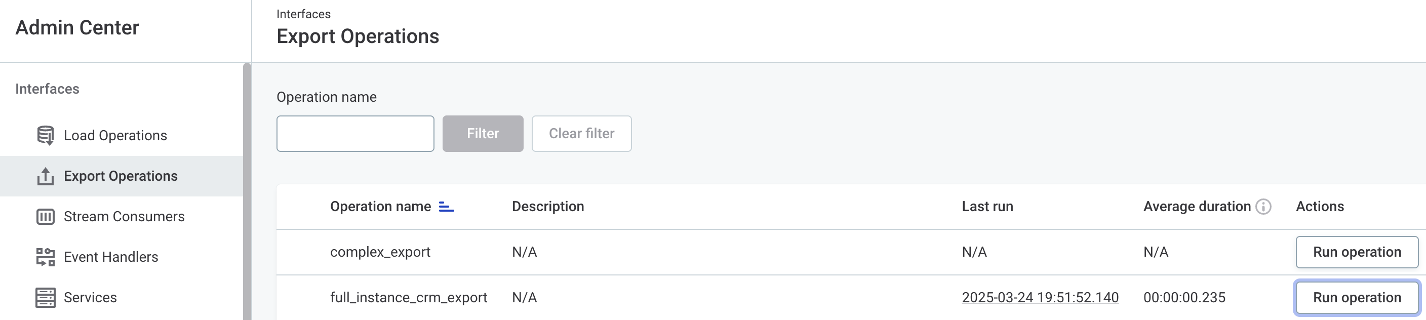The width and height of the screenshot is (1426, 320).
Task: Click the Export Operations upload icon
Action: (x=46, y=176)
